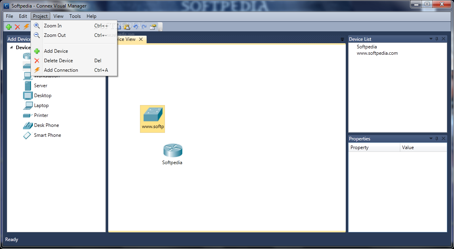The image size is (454, 249).
Task: Click the Value column header
Action: pyautogui.click(x=423, y=147)
